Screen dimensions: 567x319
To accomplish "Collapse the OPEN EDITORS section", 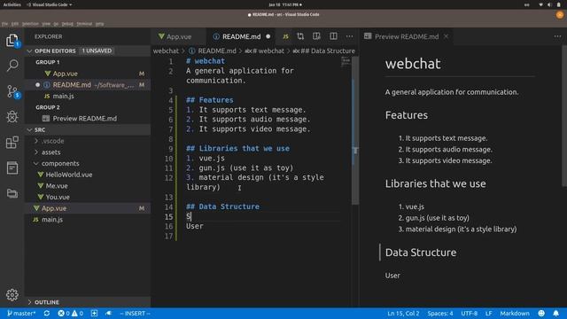I will (x=29, y=51).
